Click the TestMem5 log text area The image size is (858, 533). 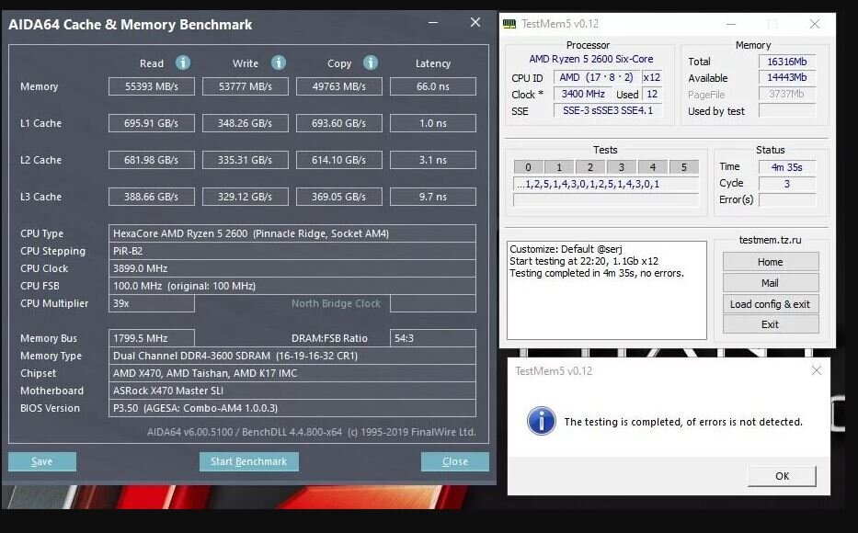click(606, 290)
